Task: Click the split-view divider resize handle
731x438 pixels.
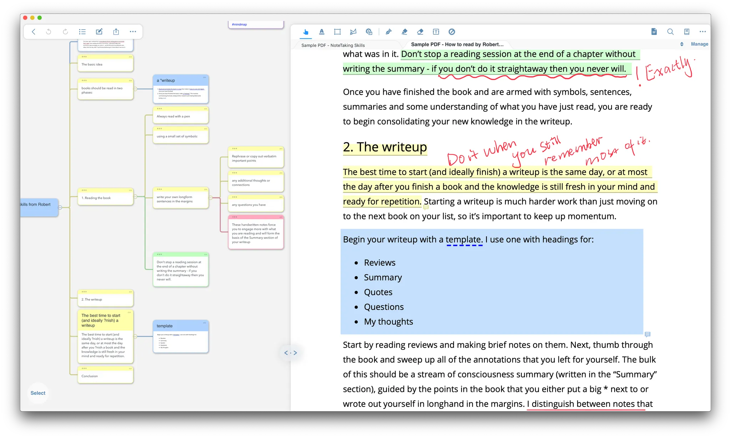Action: pyautogui.click(x=291, y=353)
